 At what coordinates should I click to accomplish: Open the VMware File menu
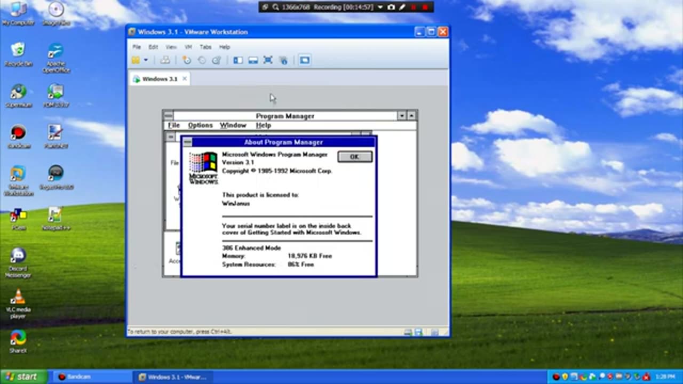[137, 47]
